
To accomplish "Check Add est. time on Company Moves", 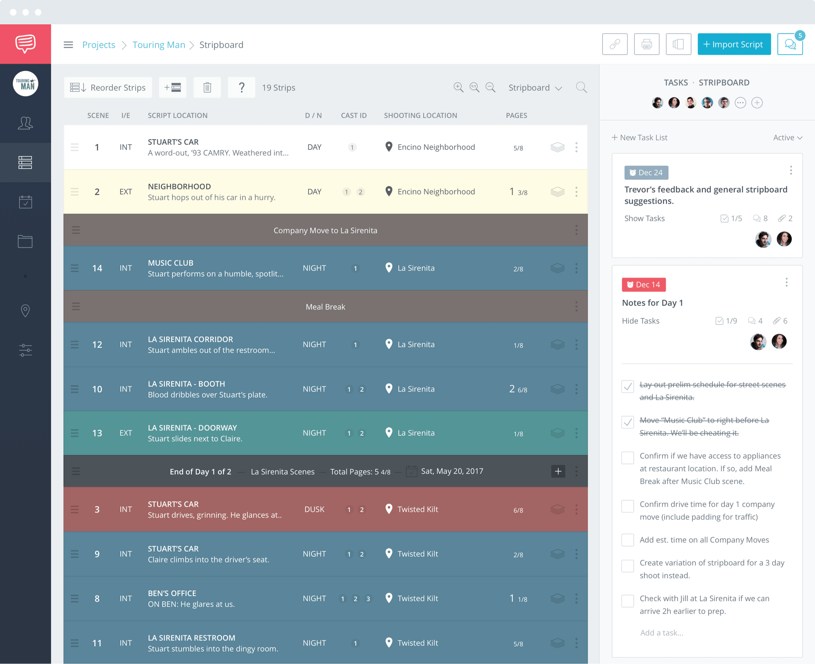I will click(x=628, y=540).
